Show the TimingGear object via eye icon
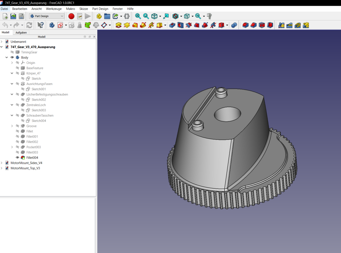 [12, 52]
